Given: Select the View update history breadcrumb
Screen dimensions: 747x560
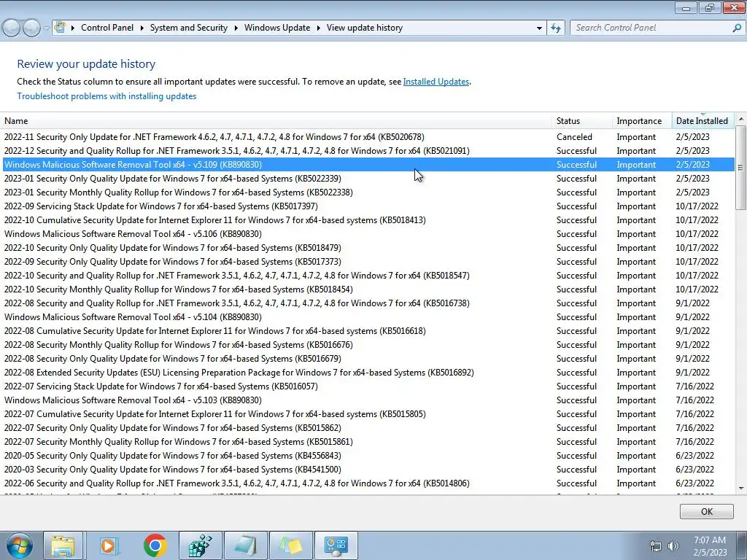Looking at the screenshot, I should point(365,28).
